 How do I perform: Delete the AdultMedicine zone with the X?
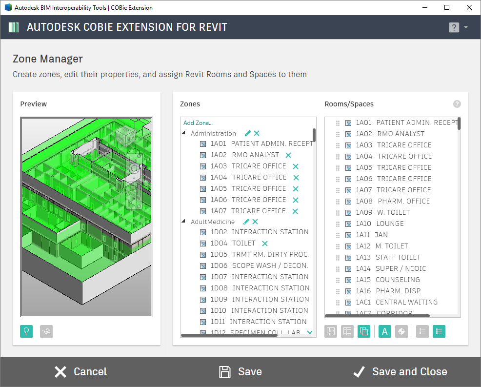point(255,222)
